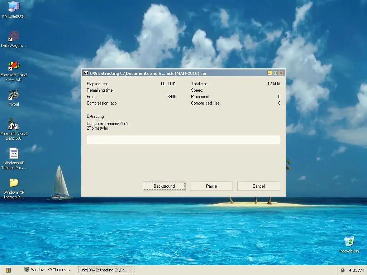Click the Total size value 1234 M
Image resolution: width=367 pixels, height=275 pixels.
click(x=273, y=84)
